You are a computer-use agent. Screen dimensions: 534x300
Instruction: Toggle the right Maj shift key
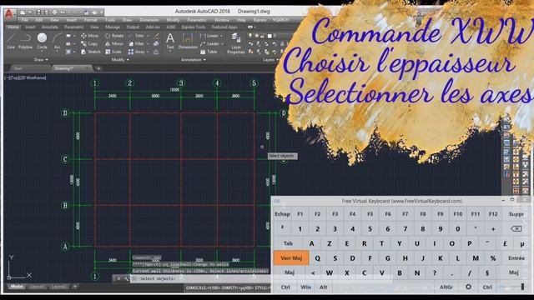(514, 272)
